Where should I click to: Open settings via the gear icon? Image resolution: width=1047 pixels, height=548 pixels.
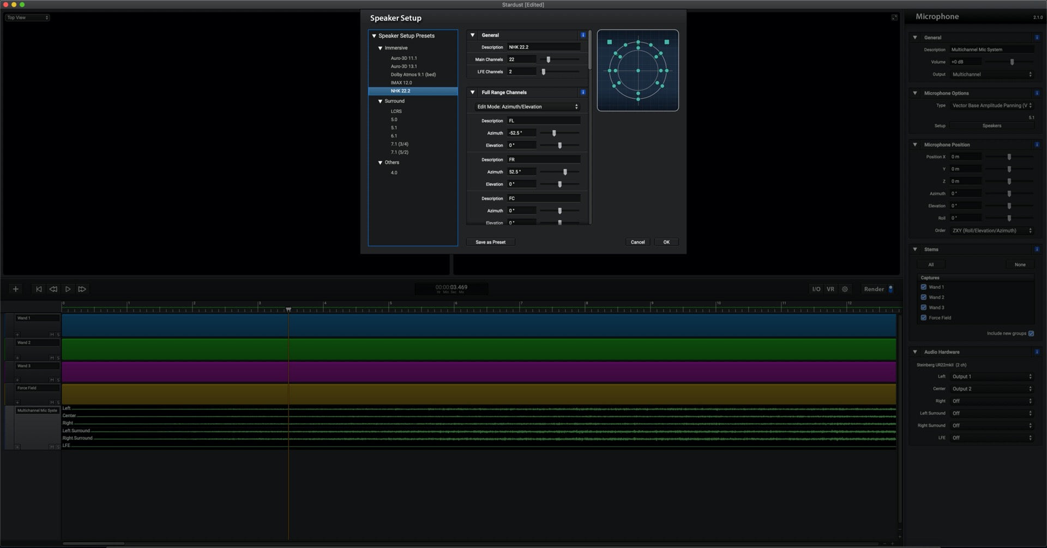click(x=845, y=289)
